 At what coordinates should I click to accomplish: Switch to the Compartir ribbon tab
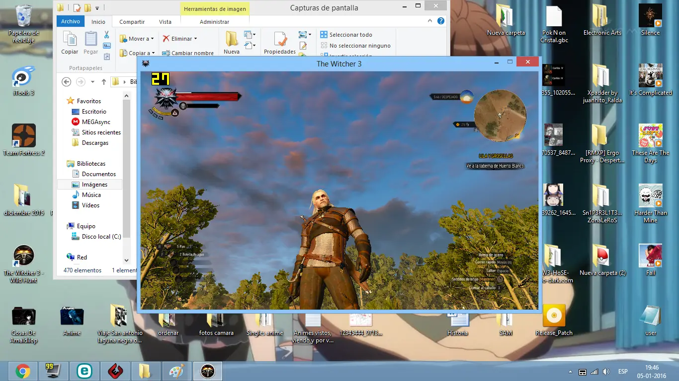[132, 22]
